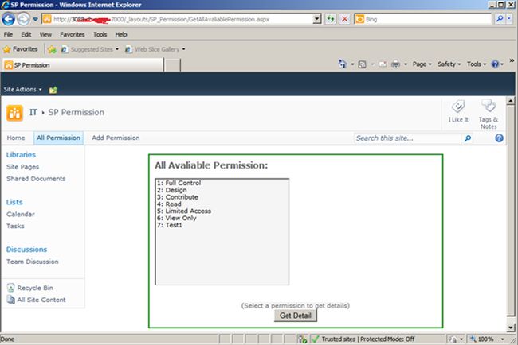Click the Print icon in command bar

coord(395,64)
